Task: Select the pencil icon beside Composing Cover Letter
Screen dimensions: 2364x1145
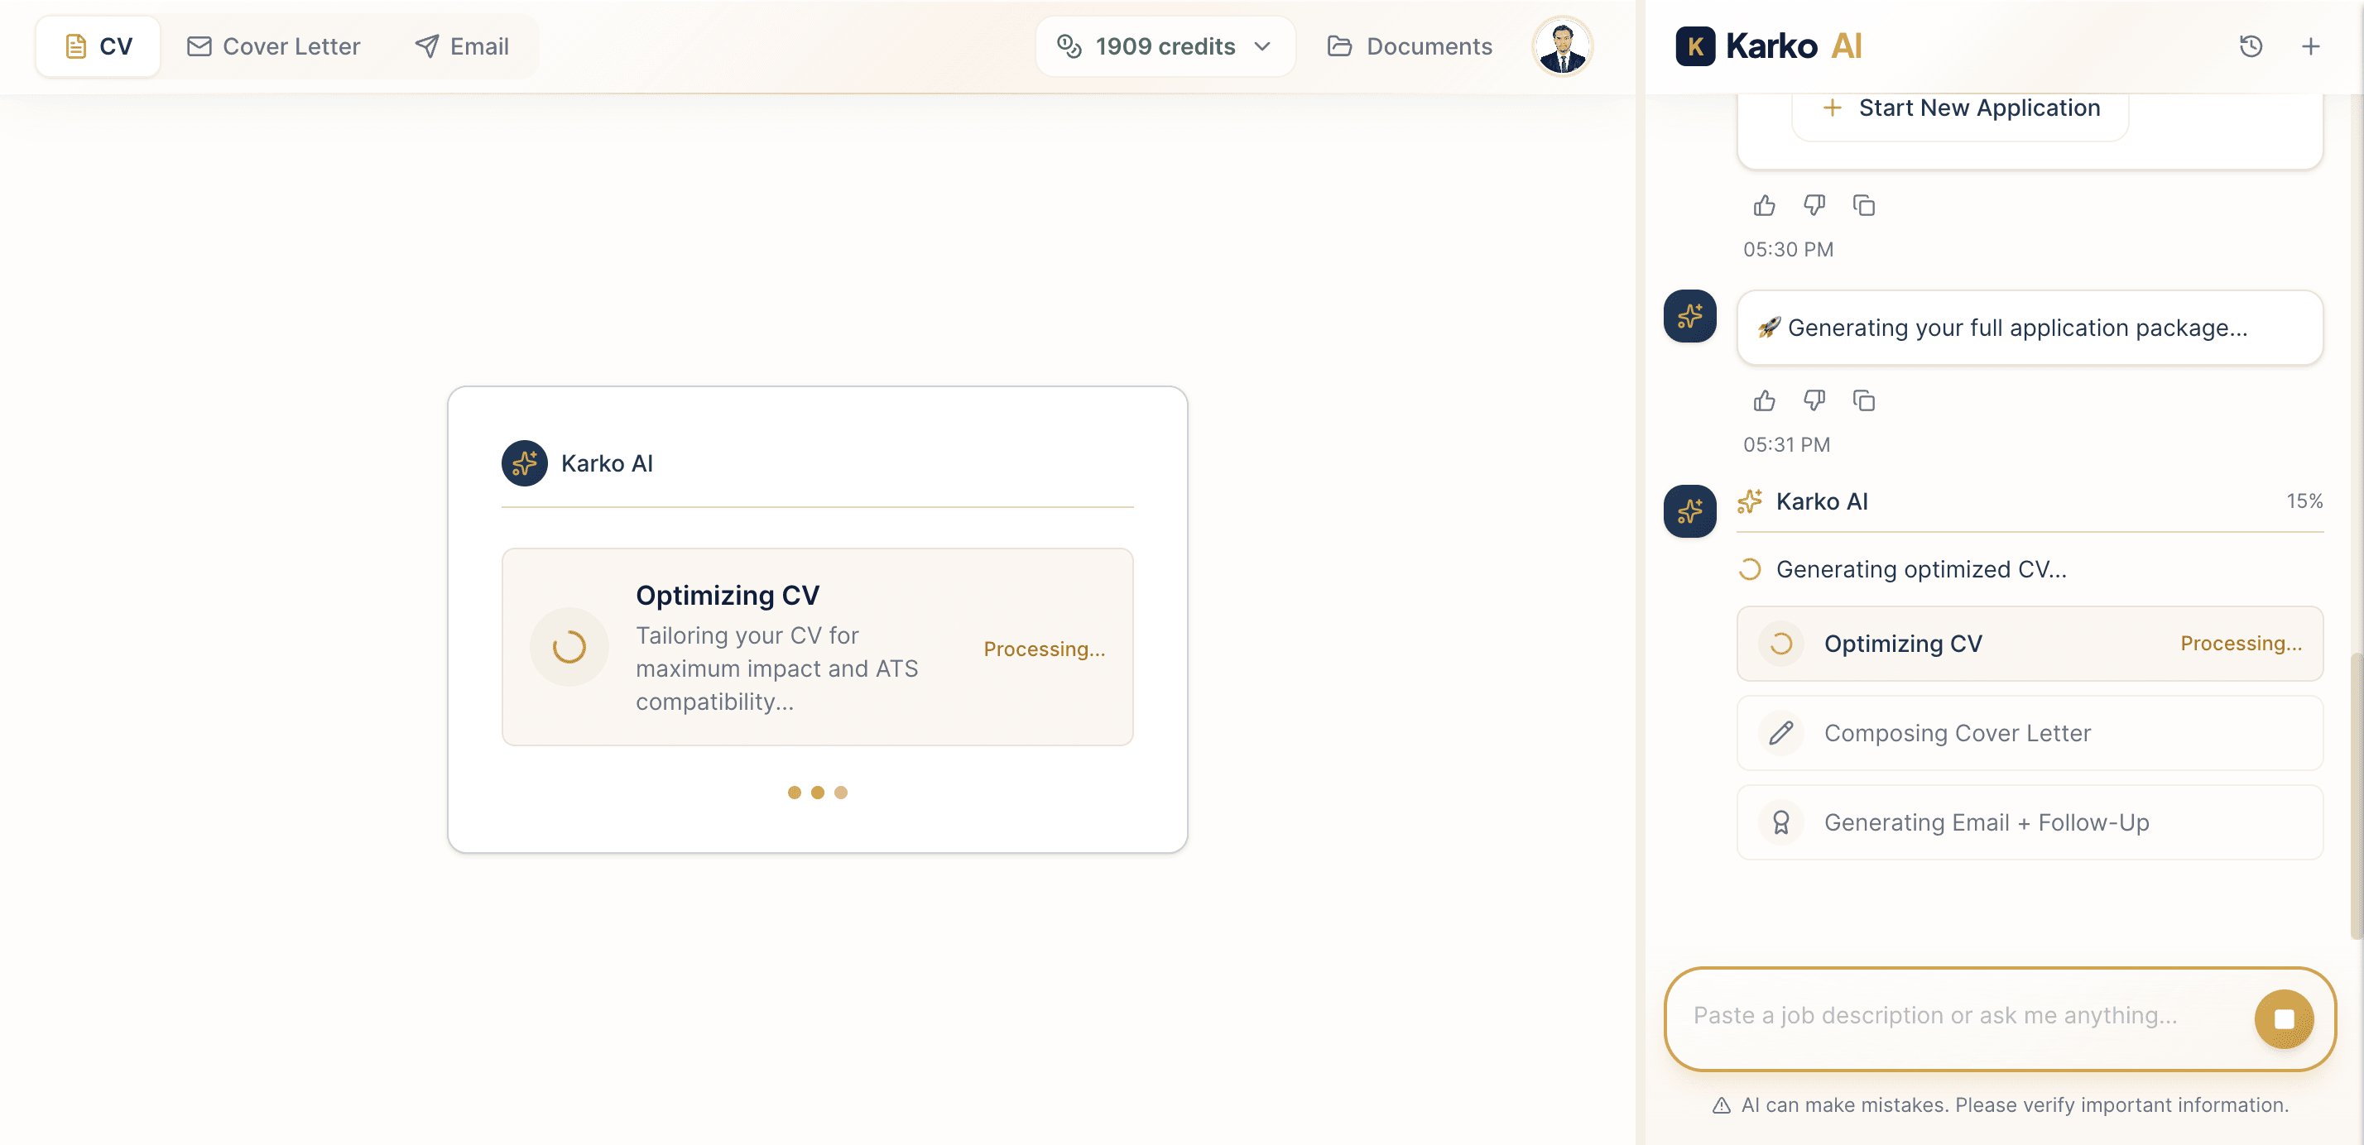Action: [1780, 733]
